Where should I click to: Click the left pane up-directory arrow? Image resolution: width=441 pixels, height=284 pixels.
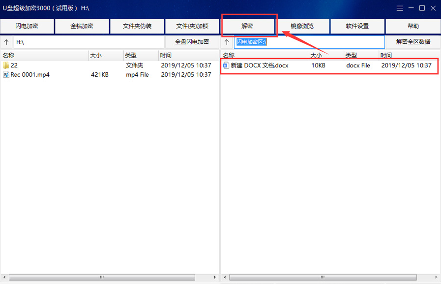coord(6,42)
